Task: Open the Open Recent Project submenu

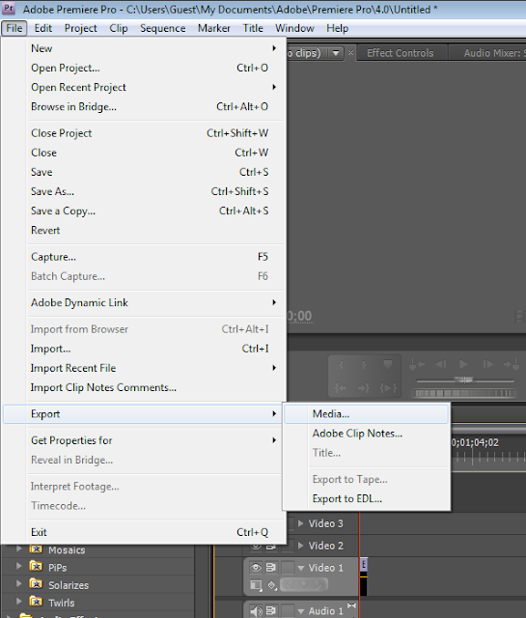Action: 144,87
